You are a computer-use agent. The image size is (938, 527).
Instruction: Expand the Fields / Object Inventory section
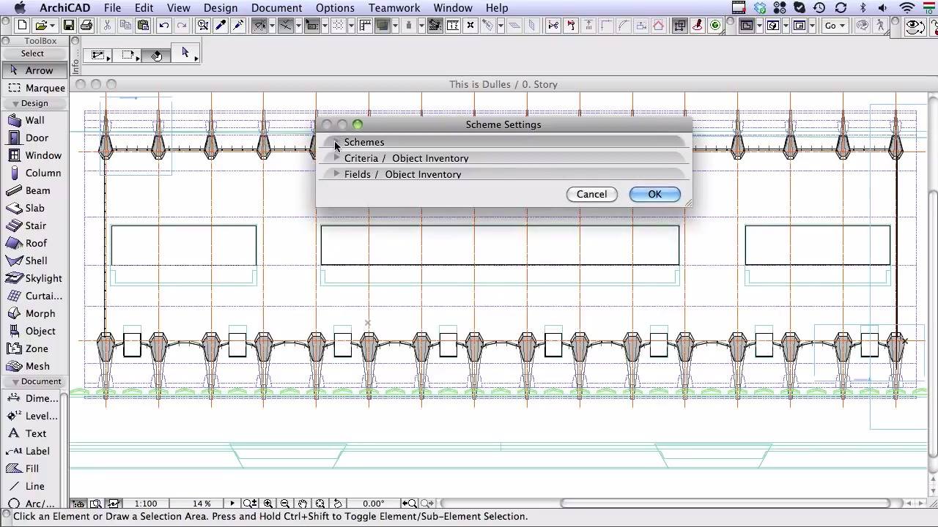point(336,174)
